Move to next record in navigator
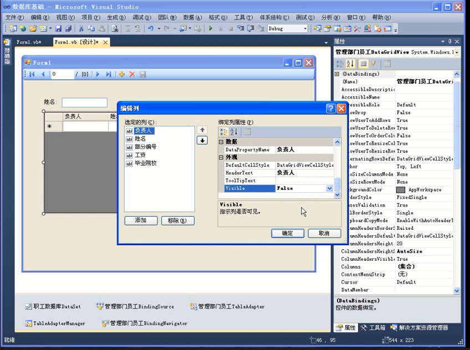 [x=98, y=74]
